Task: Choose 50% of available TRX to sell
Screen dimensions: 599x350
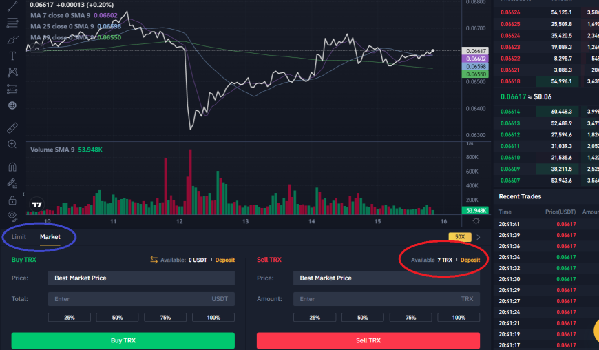Action: click(x=363, y=318)
